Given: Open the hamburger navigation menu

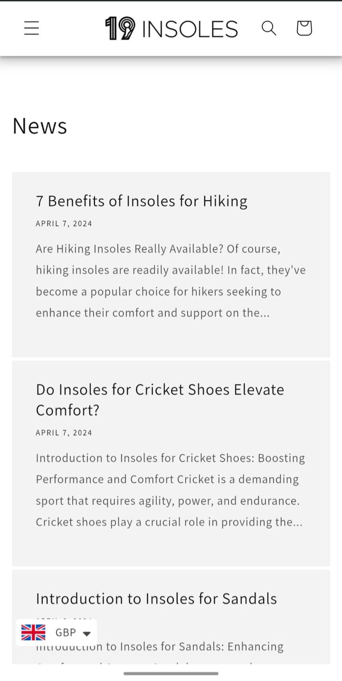Looking at the screenshot, I should [31, 28].
